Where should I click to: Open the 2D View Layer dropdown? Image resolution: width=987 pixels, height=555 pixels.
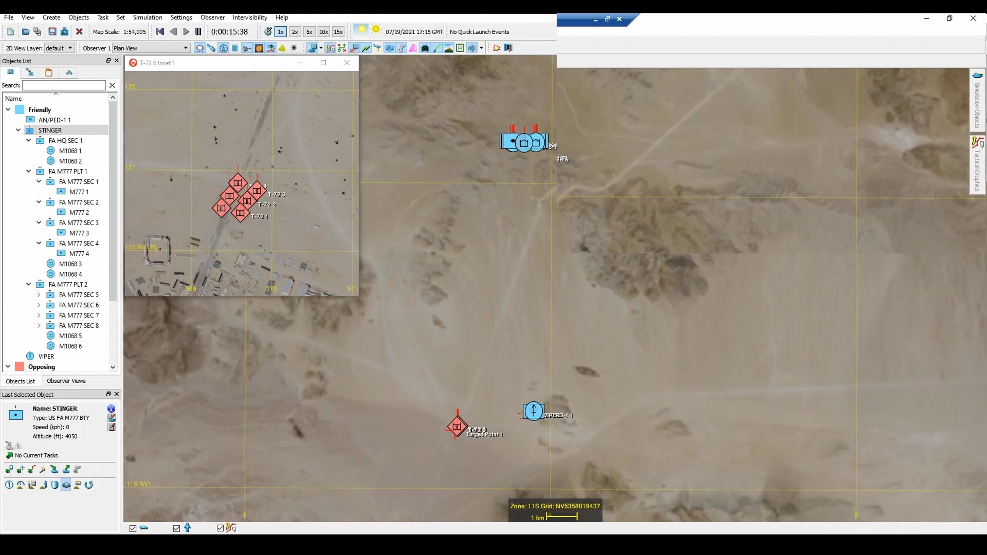[x=60, y=48]
